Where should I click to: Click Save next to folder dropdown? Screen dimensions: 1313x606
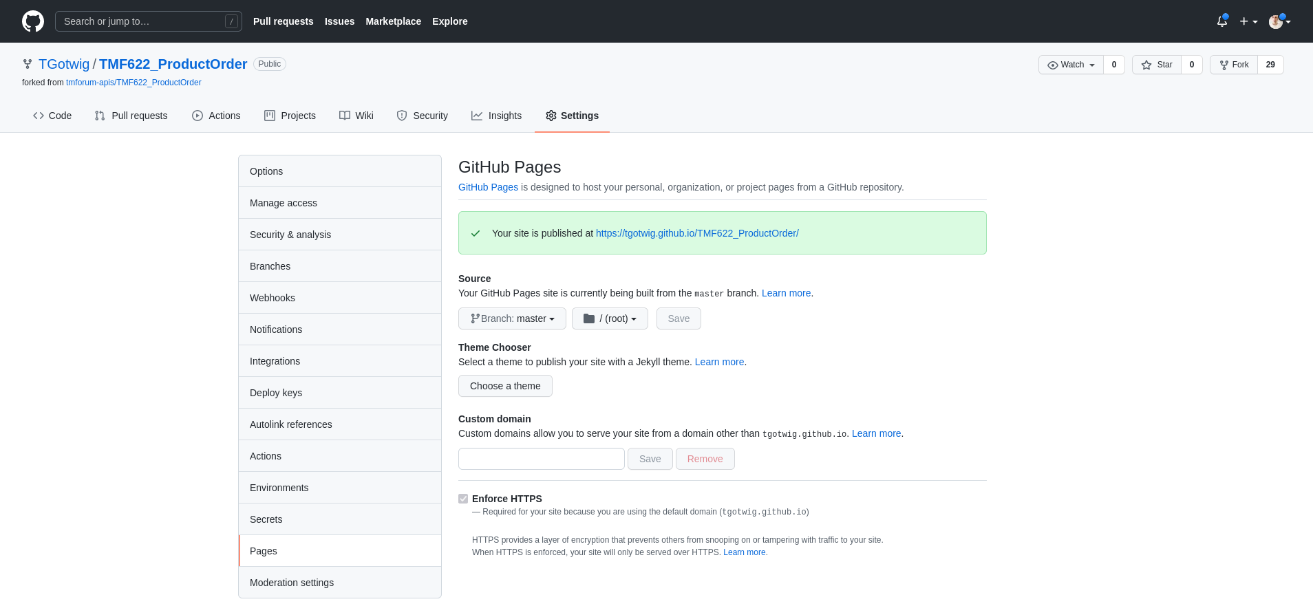coord(679,318)
